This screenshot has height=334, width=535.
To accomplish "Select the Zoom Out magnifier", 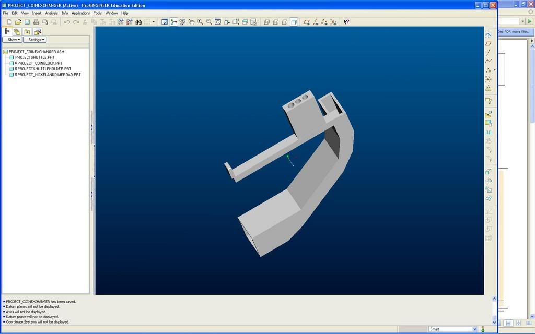I will pos(209,22).
